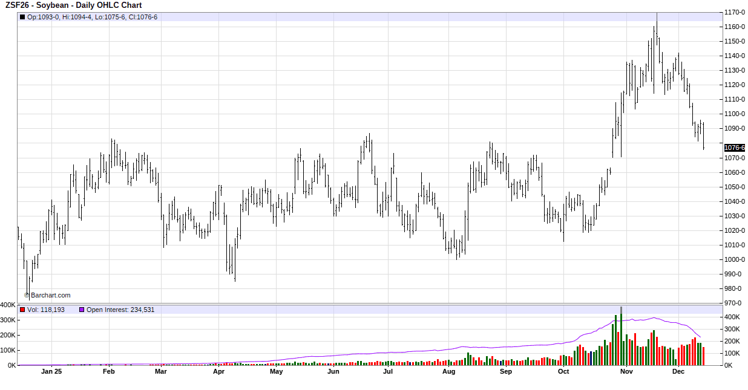Click the 970-0 price axis label
748x390 pixels.
[x=735, y=303]
